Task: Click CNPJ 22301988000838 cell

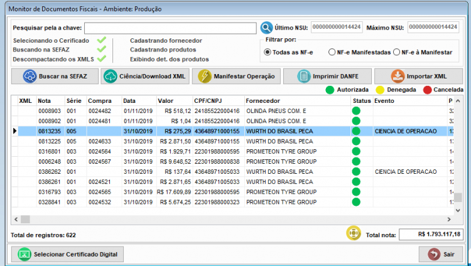Action: 219,162
